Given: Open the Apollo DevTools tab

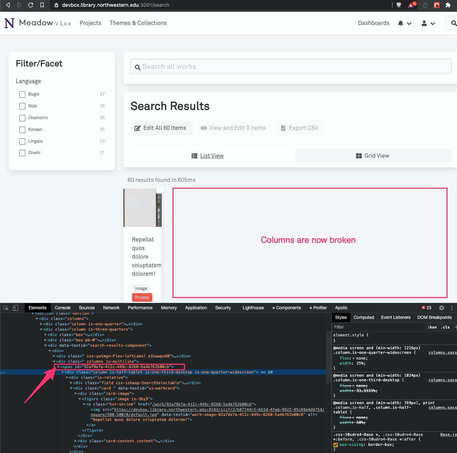Looking at the screenshot, I should click(x=341, y=308).
